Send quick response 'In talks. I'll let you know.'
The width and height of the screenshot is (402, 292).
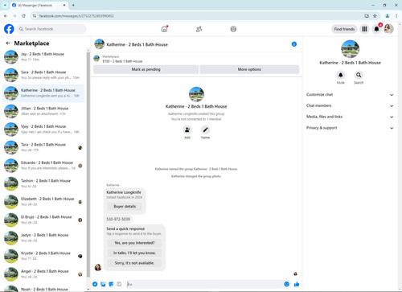coord(134,253)
